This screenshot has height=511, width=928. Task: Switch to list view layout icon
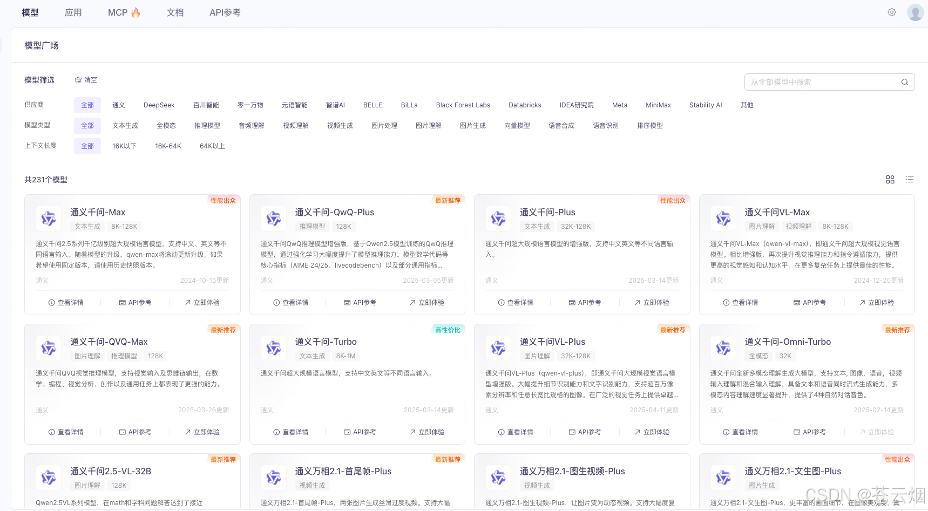coord(910,180)
